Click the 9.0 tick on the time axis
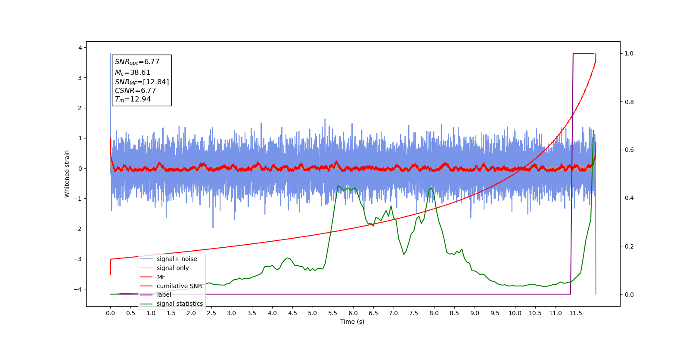The width and height of the screenshot is (689, 344). coord(475,313)
